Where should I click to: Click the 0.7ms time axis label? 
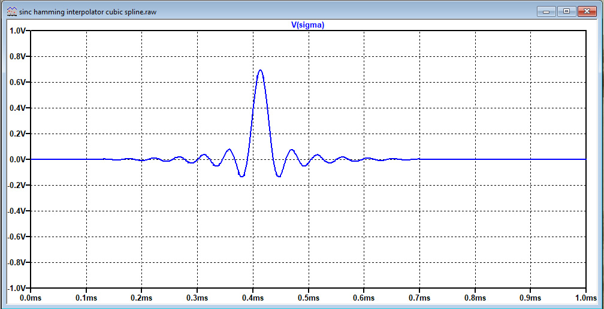tap(419, 299)
